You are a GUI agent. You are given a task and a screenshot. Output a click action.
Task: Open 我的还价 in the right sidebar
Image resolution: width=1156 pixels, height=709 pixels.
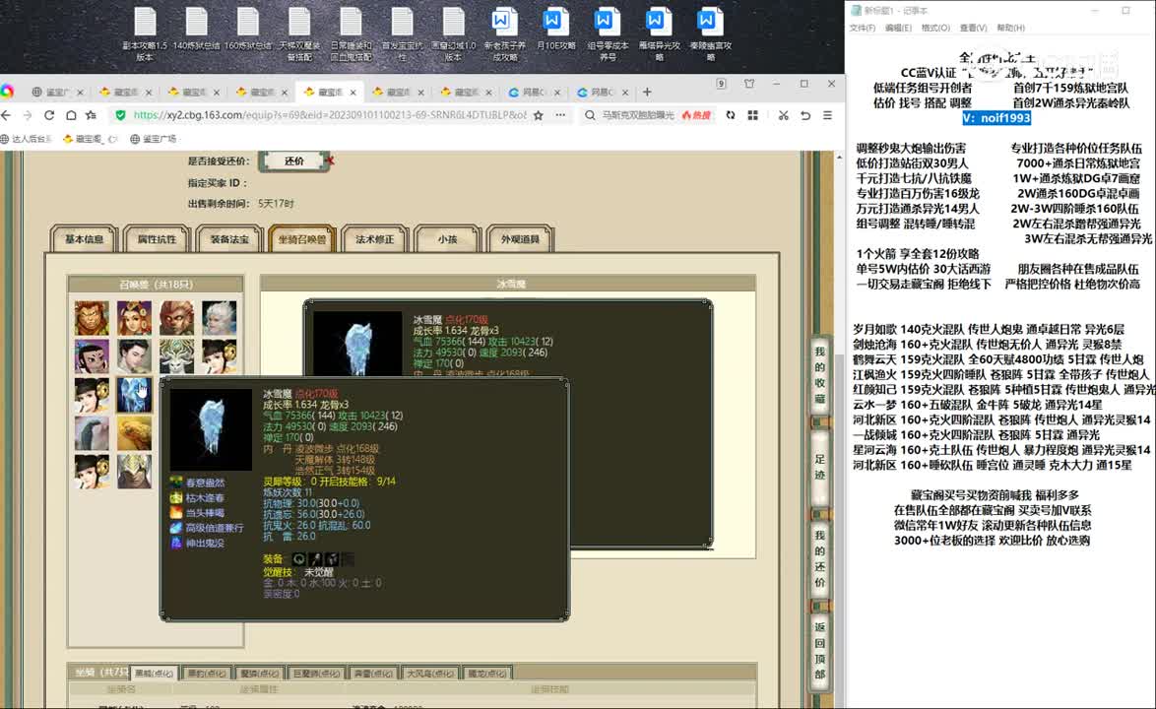[820, 558]
